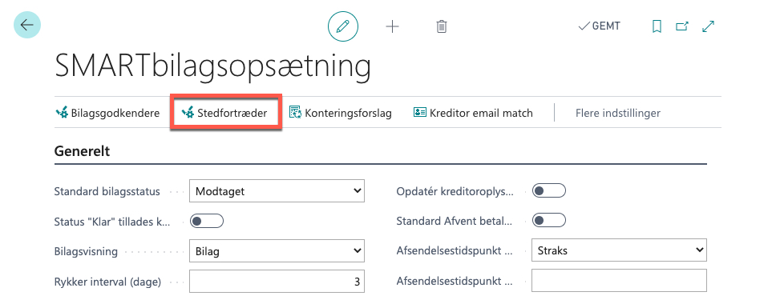Delete record using the trash icon

442,26
